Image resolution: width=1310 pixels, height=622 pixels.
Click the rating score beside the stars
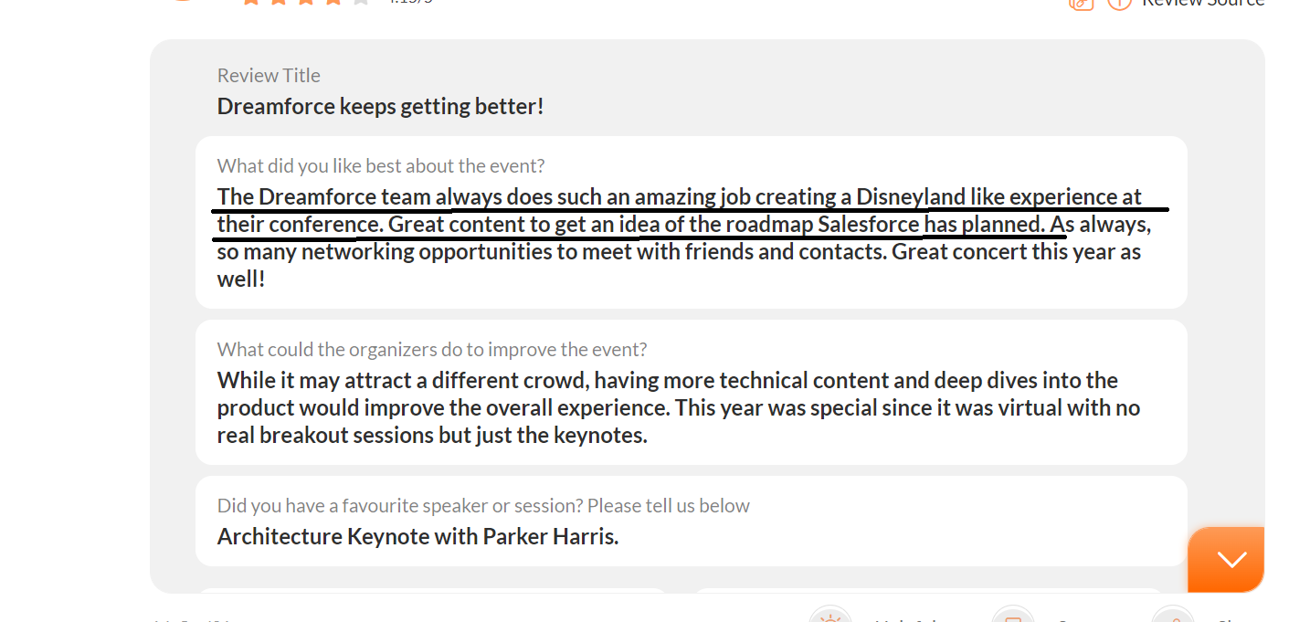pos(410,2)
